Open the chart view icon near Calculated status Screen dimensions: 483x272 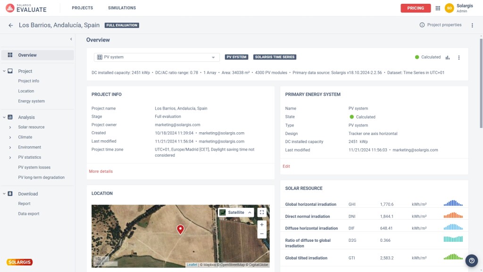point(447,57)
